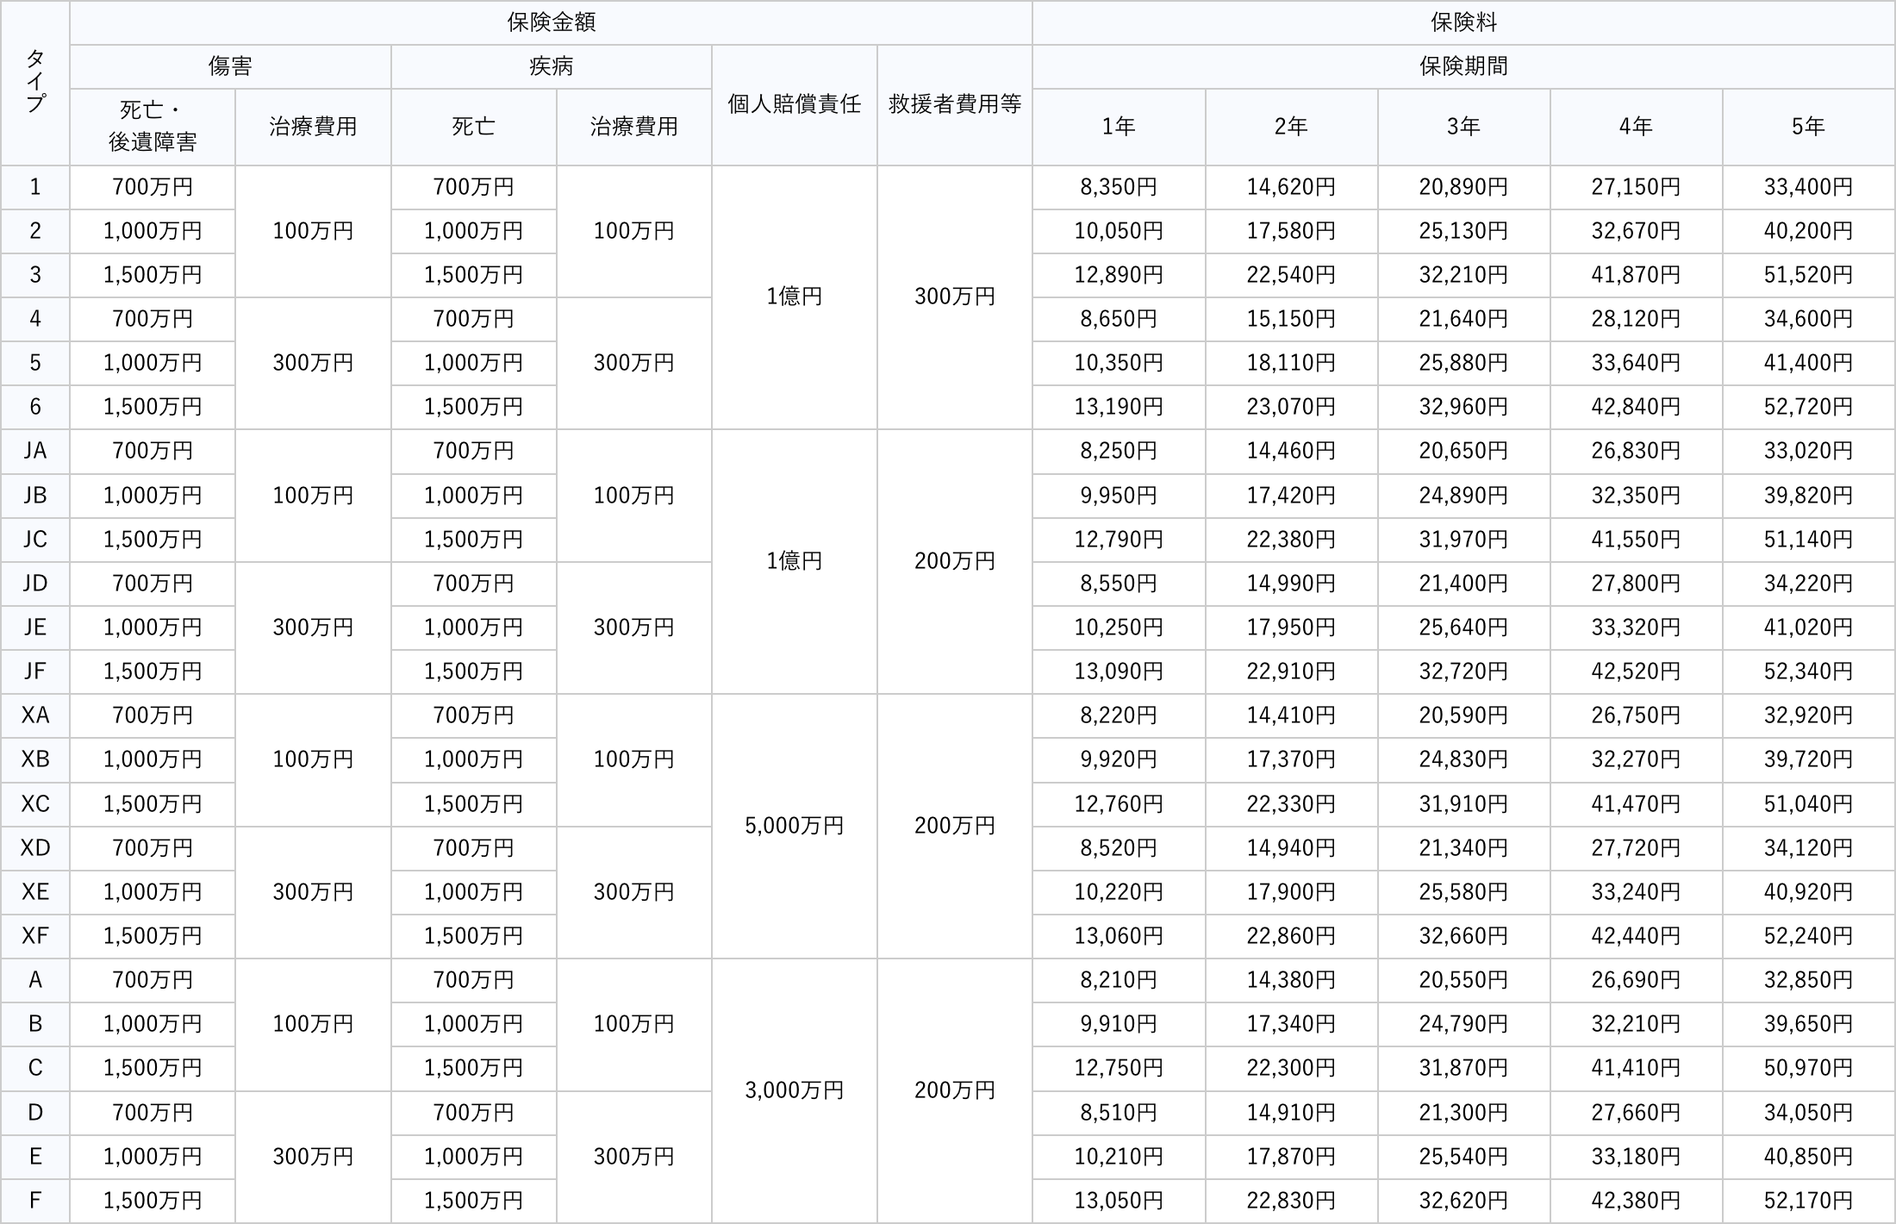Select type XD row label

pyautogui.click(x=35, y=848)
